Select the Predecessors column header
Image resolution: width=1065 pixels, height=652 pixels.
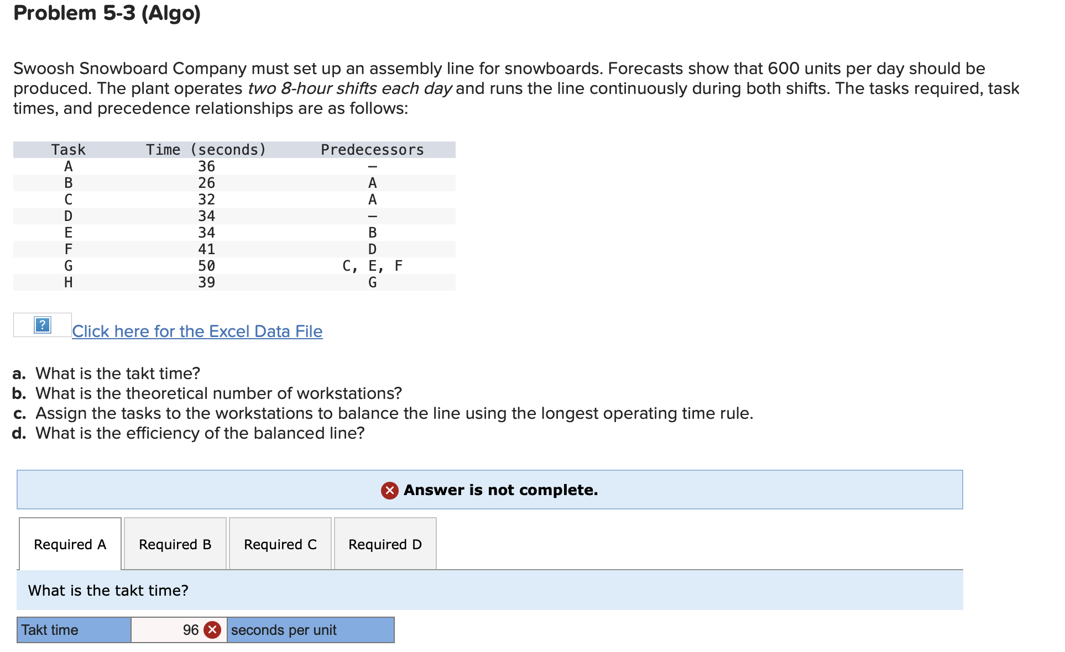[x=372, y=149]
